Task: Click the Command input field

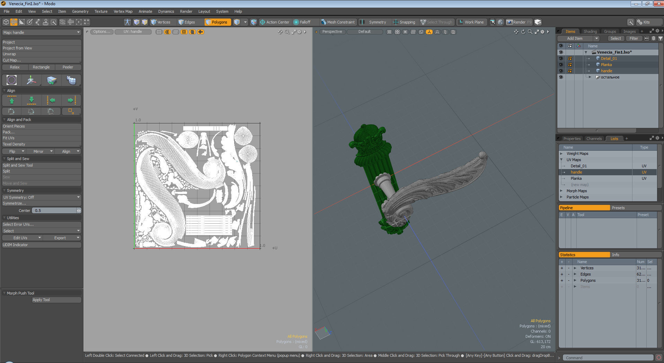Action: (x=608, y=358)
